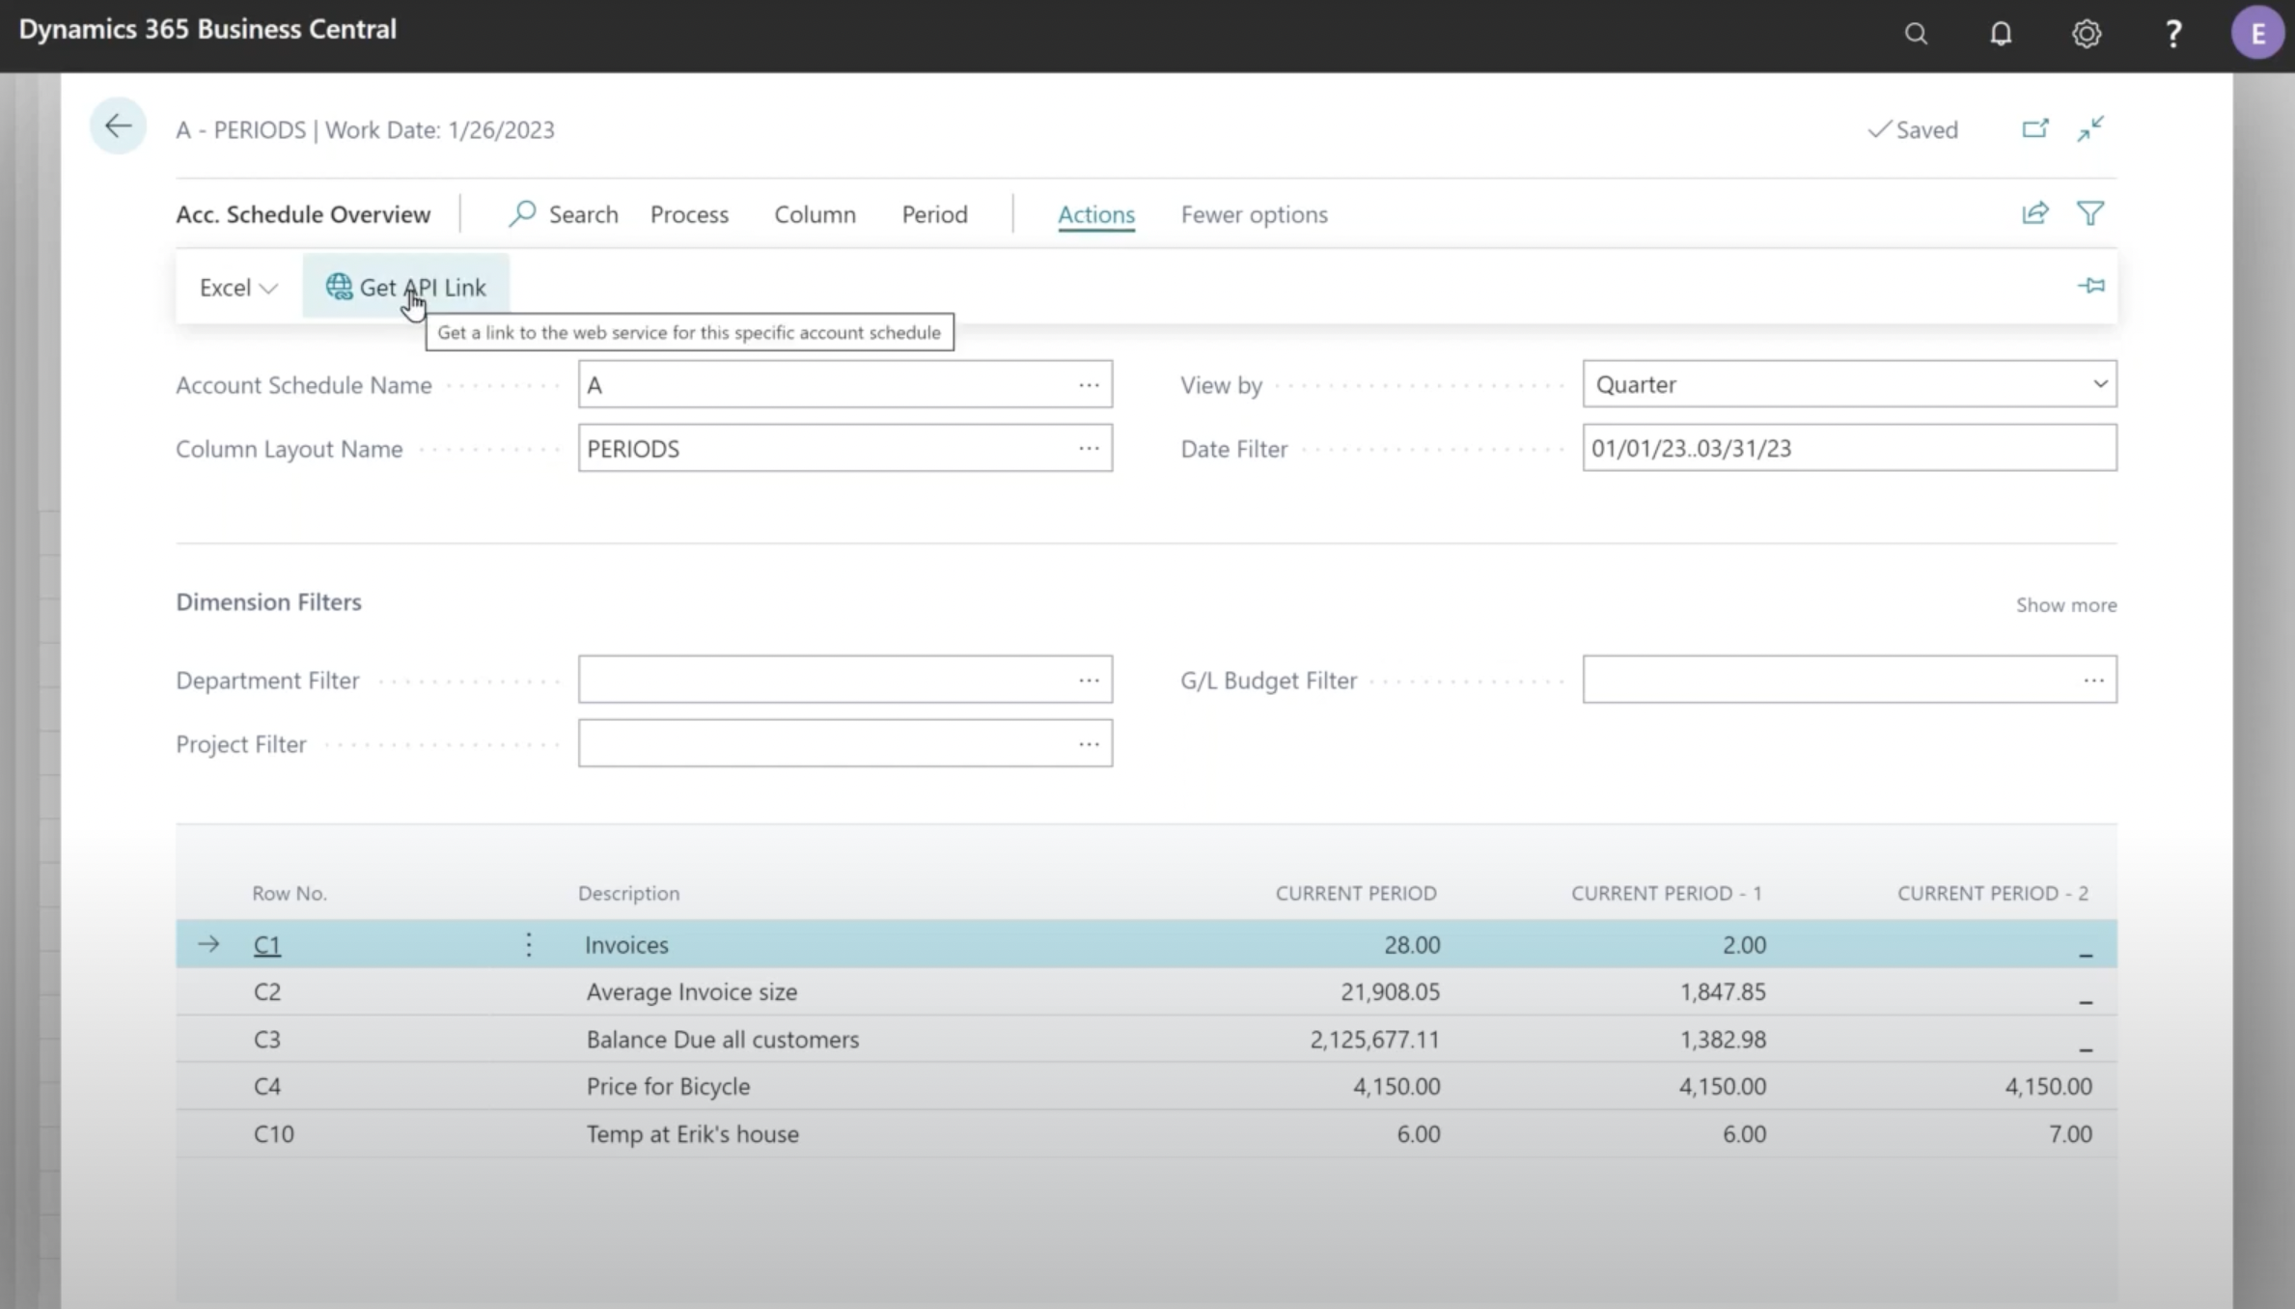The height and width of the screenshot is (1309, 2295).
Task: Click value 2,125,677.11 in row C3
Action: [1374, 1040]
